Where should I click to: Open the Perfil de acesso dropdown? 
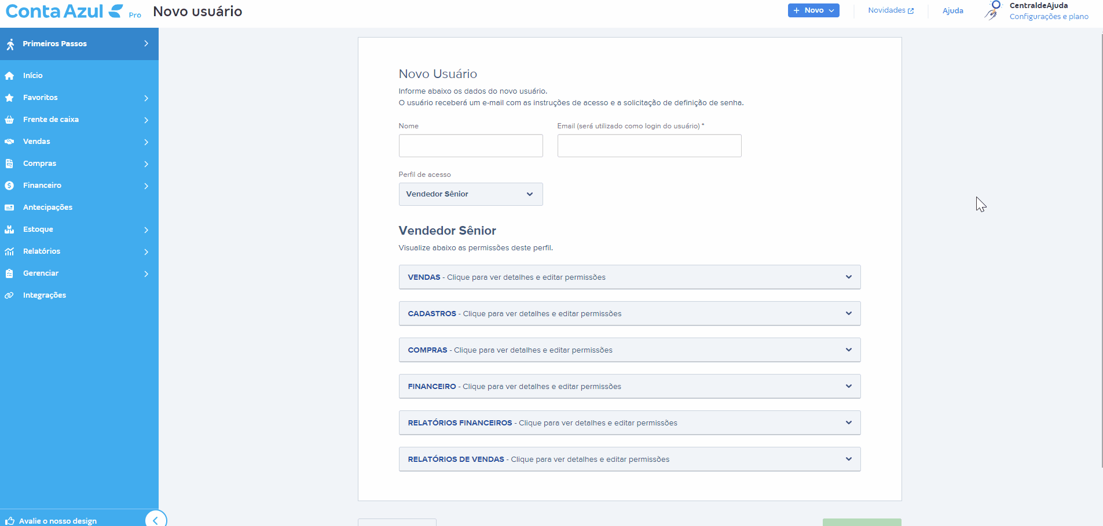pyautogui.click(x=471, y=194)
